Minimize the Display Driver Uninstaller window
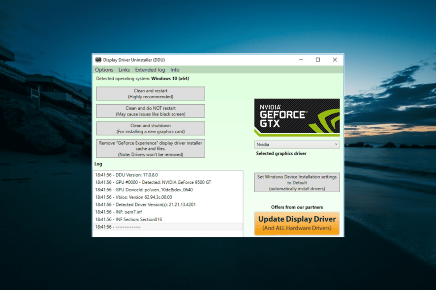436x290 pixels. (x=301, y=60)
